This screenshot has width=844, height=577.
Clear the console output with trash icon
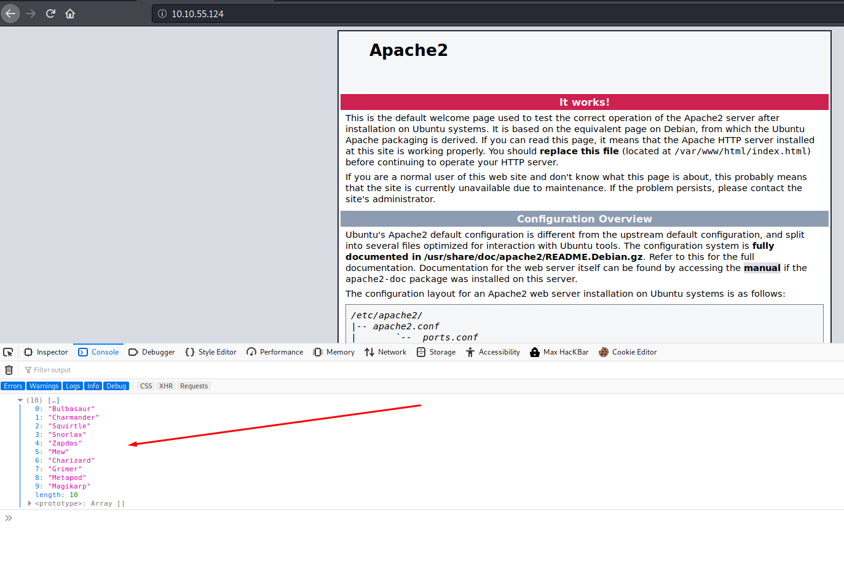click(9, 369)
